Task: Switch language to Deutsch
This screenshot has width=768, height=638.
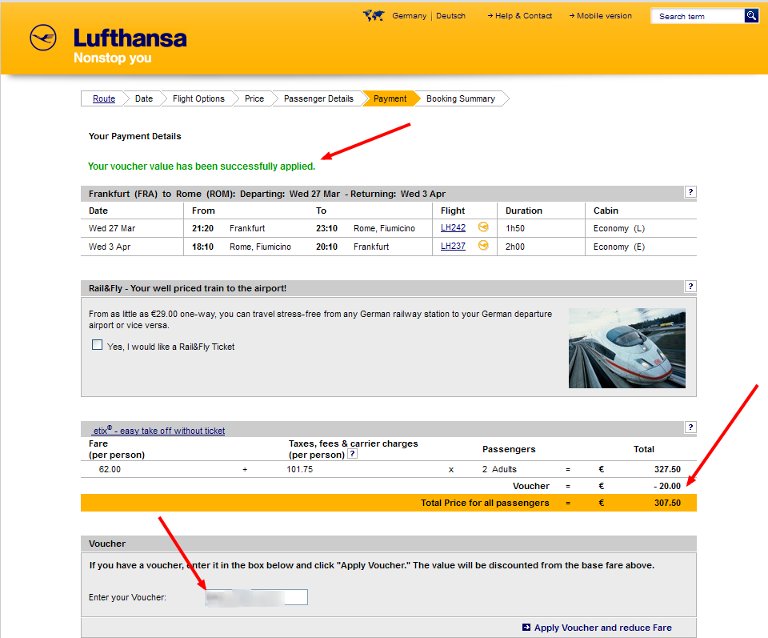Action: click(x=450, y=16)
